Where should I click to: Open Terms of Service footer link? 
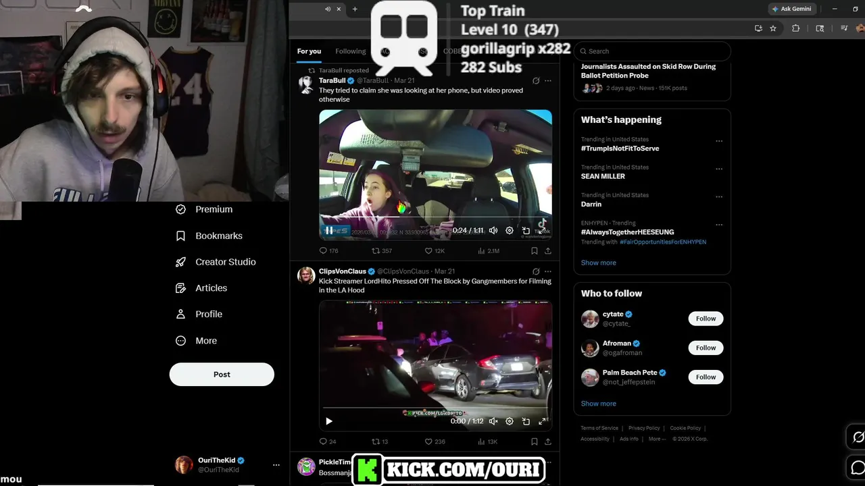click(x=599, y=428)
